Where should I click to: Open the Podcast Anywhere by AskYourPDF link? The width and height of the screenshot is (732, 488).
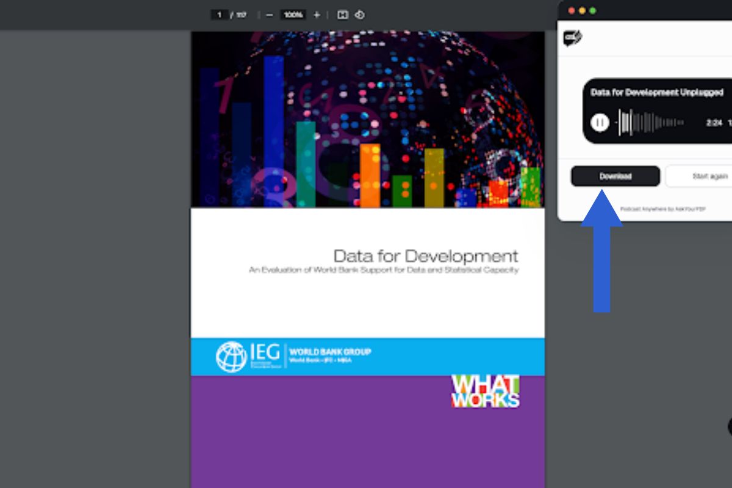tap(662, 209)
